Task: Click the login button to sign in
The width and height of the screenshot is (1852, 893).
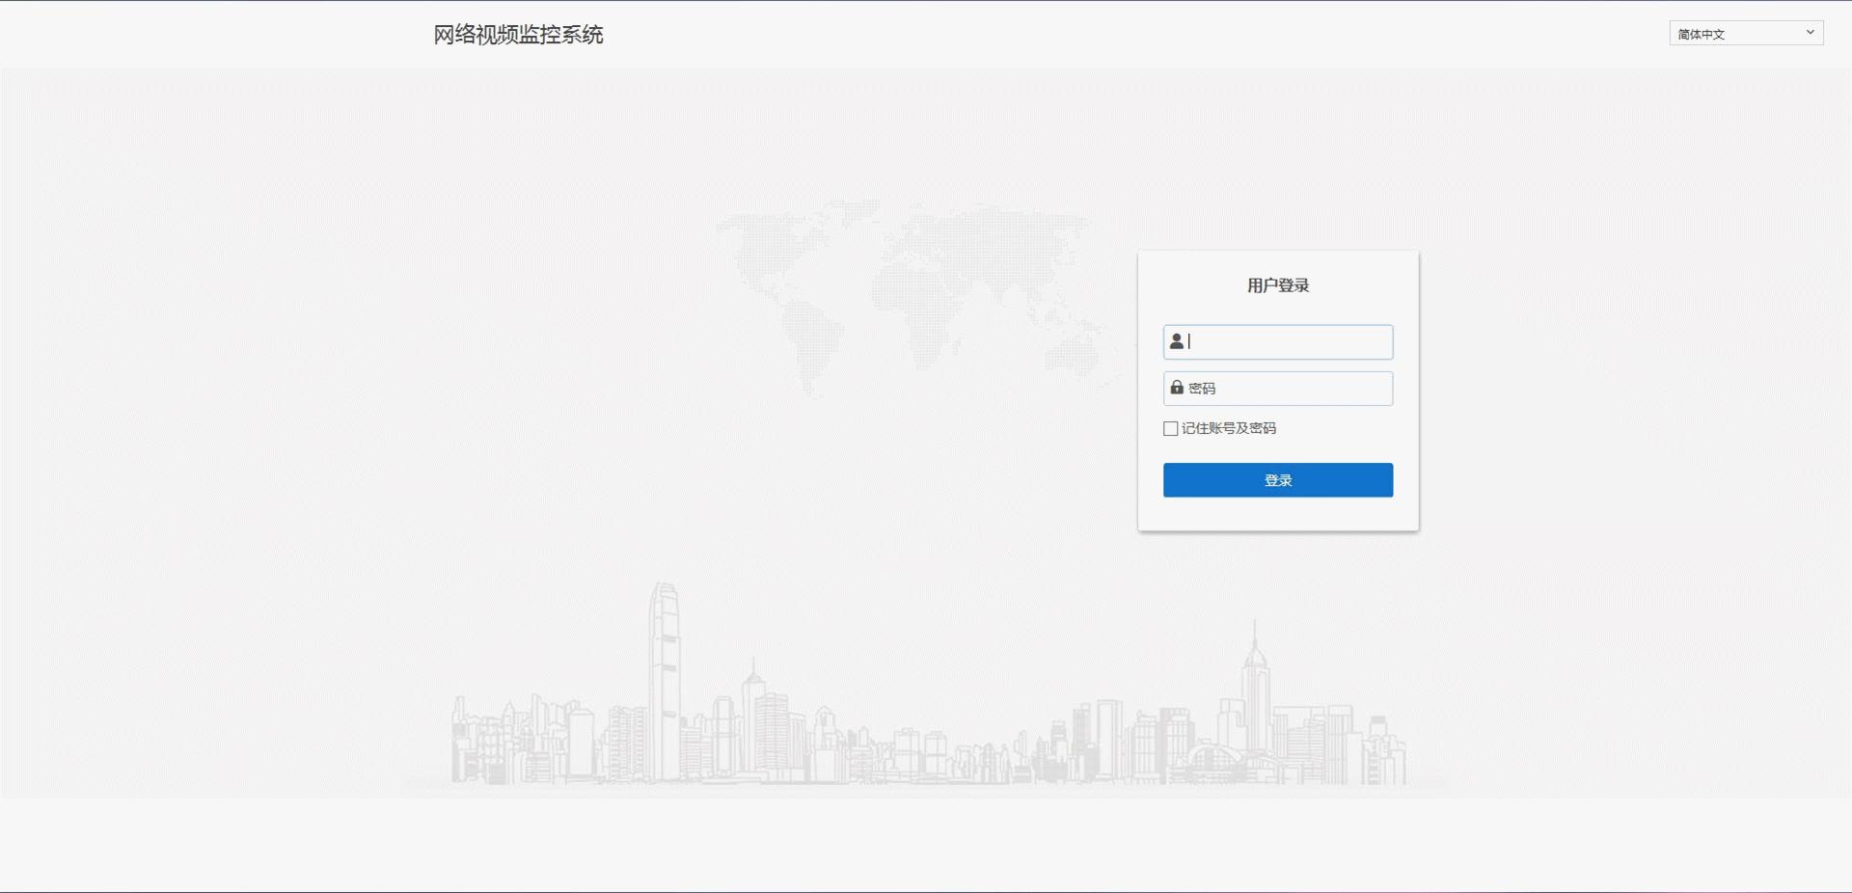Action: coord(1277,479)
